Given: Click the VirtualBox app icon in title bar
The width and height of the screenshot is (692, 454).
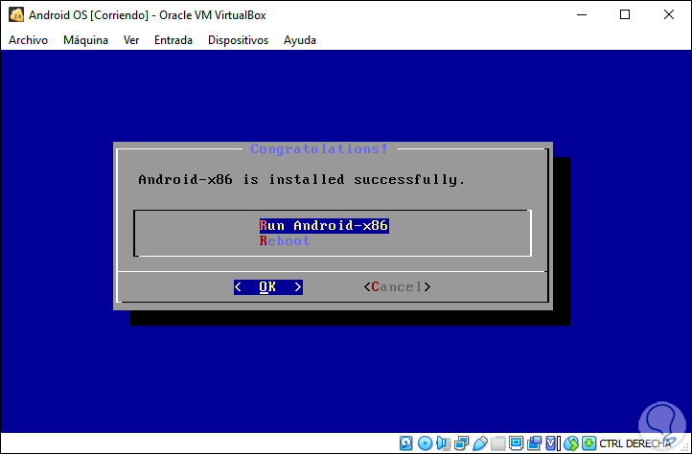Looking at the screenshot, I should pos(16,15).
